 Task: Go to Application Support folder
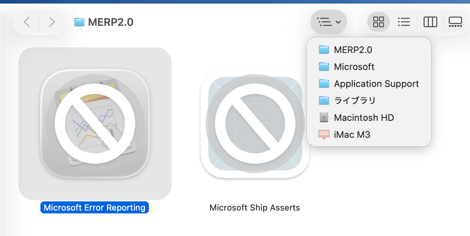[376, 84]
